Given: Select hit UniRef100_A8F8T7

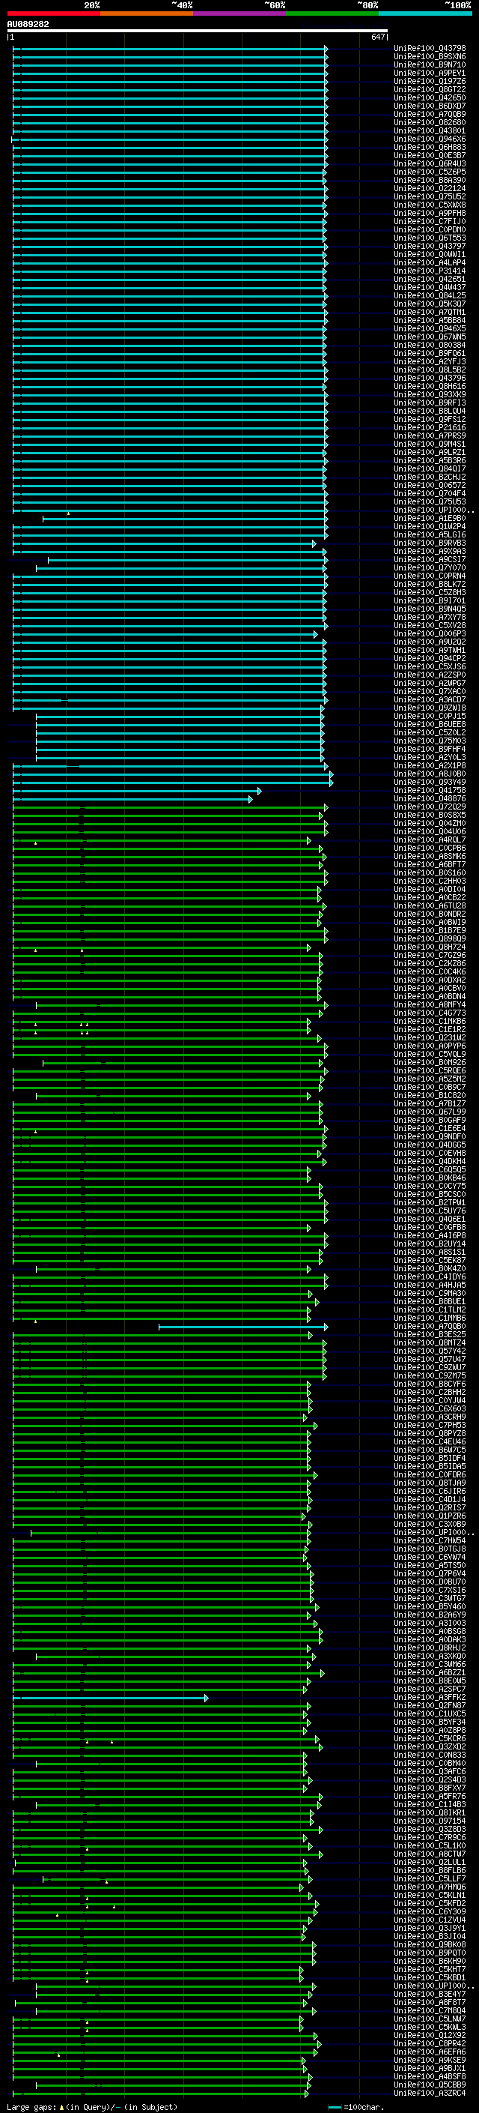Looking at the screenshot, I should 430,2001.
